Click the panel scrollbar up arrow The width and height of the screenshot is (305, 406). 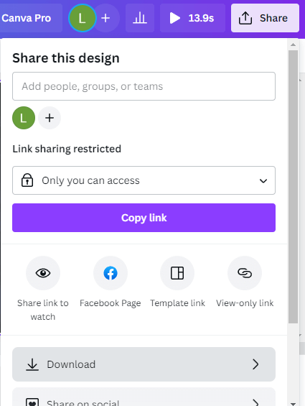coord(293,45)
